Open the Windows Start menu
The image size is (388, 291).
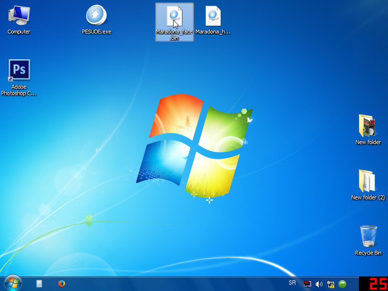(x=13, y=283)
